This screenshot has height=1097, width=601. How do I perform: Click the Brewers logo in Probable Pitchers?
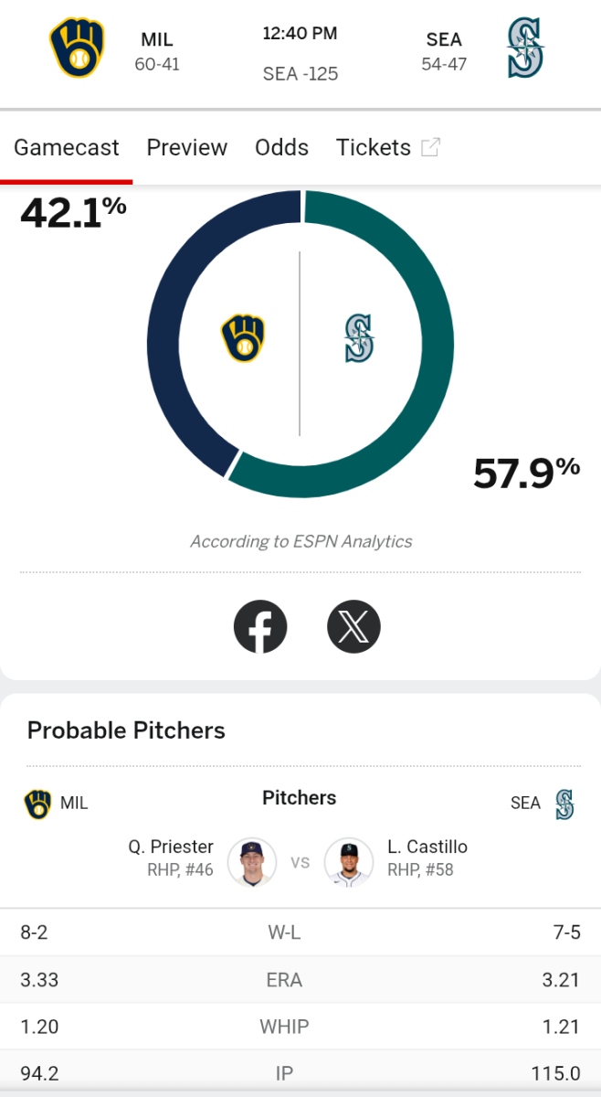tap(37, 804)
